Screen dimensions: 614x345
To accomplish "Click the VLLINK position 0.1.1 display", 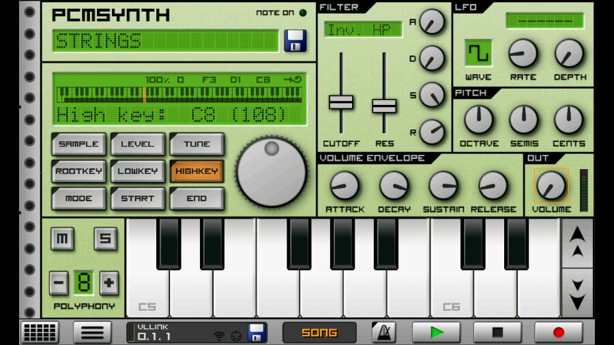I will pyautogui.click(x=154, y=336).
